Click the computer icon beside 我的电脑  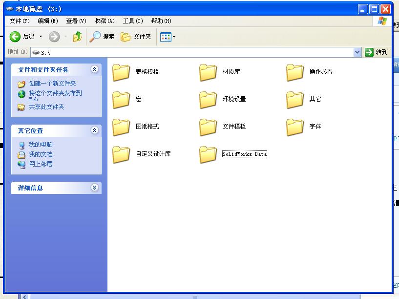22,145
